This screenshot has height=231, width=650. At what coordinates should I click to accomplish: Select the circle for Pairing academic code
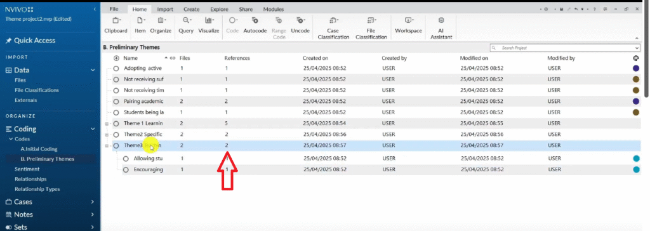coord(116,102)
